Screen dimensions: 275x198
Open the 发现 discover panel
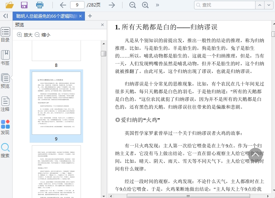pyautogui.click(x=5, y=127)
